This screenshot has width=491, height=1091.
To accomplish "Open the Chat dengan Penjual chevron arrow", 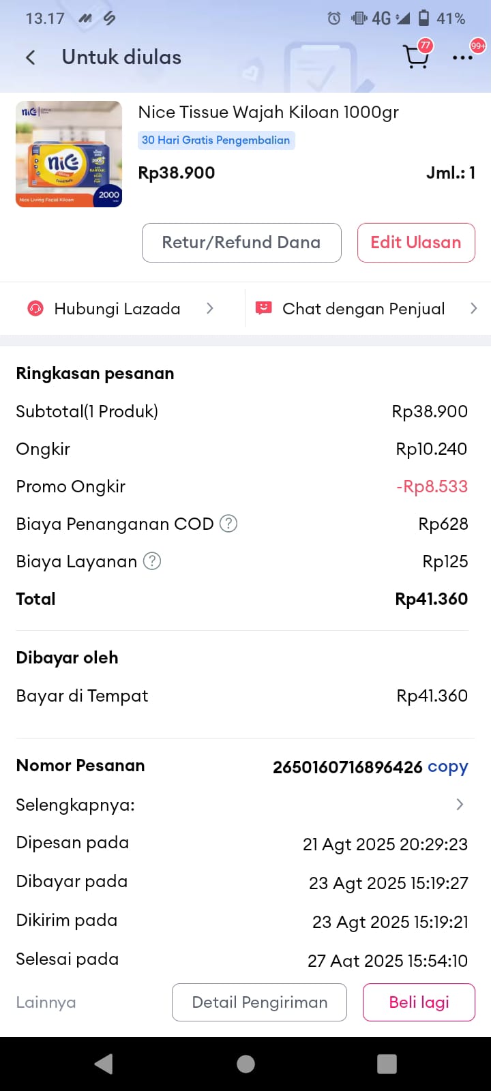I will [473, 309].
